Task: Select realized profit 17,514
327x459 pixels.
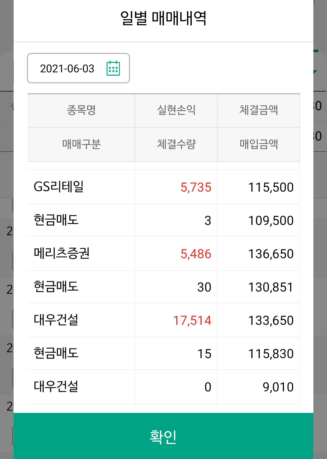Action: [x=192, y=321]
